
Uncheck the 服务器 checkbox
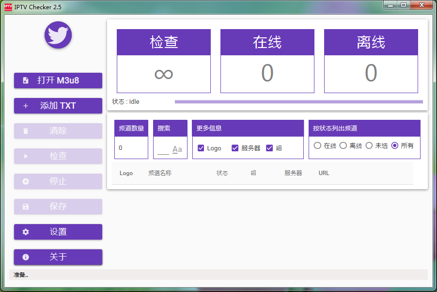coord(235,148)
